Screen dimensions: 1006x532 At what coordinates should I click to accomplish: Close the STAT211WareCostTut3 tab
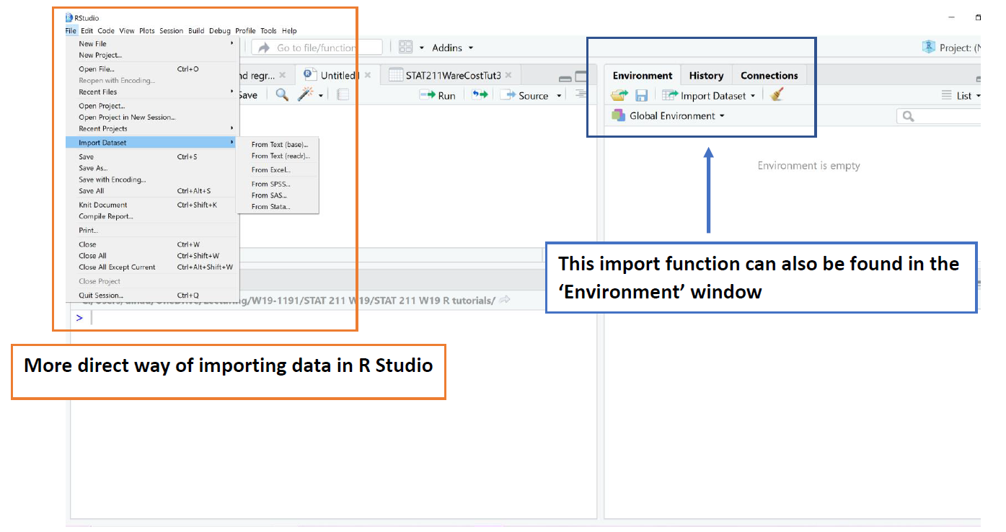(x=508, y=75)
